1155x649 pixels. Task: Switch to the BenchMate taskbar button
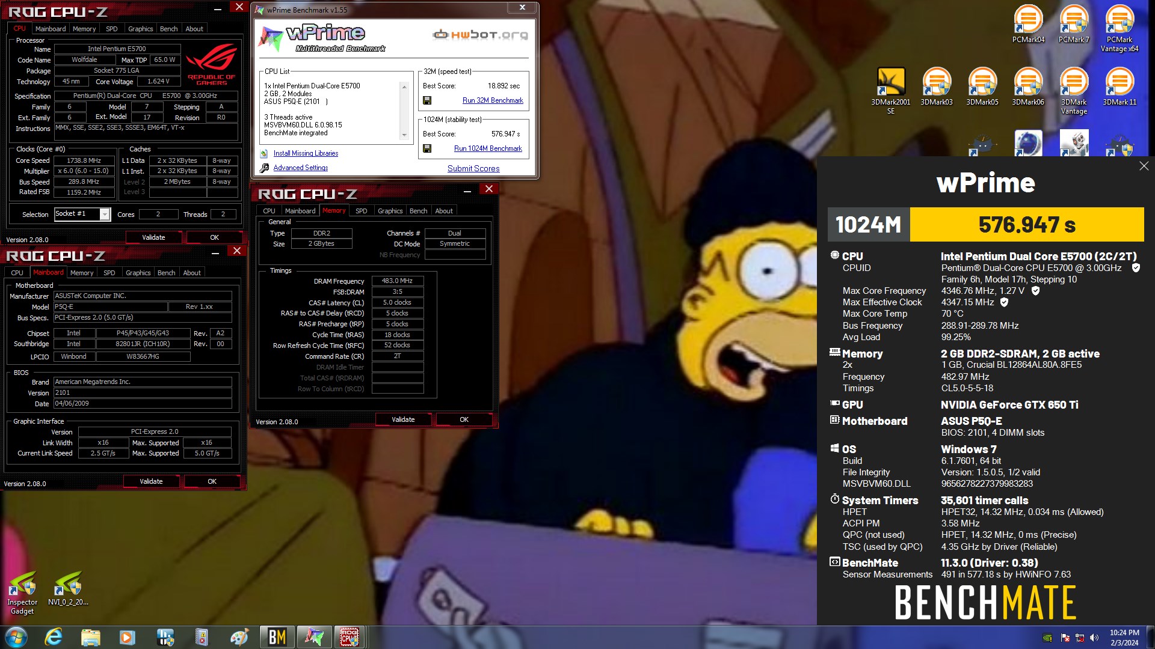click(x=277, y=637)
